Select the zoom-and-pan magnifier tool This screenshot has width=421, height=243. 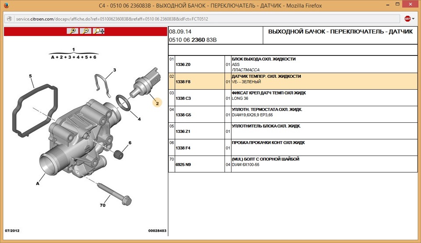[x=99, y=31]
